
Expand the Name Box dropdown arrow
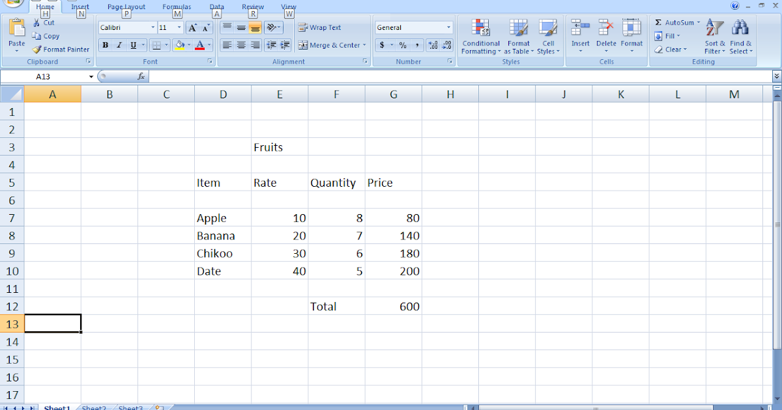tap(91, 77)
